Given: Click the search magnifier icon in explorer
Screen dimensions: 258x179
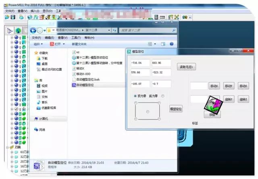Looking at the screenshot, I should [x=174, y=30].
